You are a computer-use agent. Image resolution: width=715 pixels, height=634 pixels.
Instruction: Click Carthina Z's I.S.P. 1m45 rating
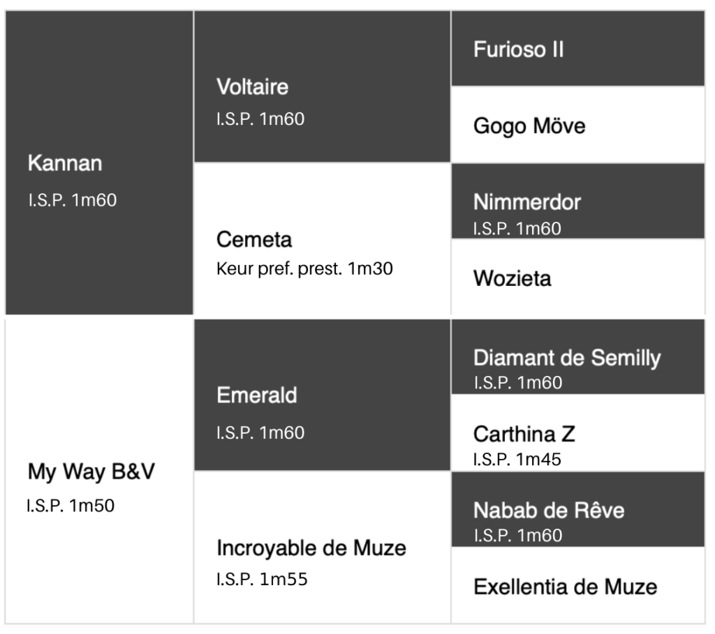(517, 459)
